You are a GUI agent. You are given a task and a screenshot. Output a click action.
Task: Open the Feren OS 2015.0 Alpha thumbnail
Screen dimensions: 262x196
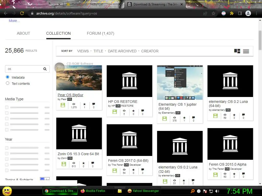coord(230,144)
